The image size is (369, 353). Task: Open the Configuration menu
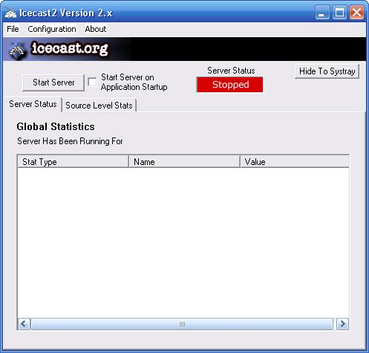tap(52, 29)
